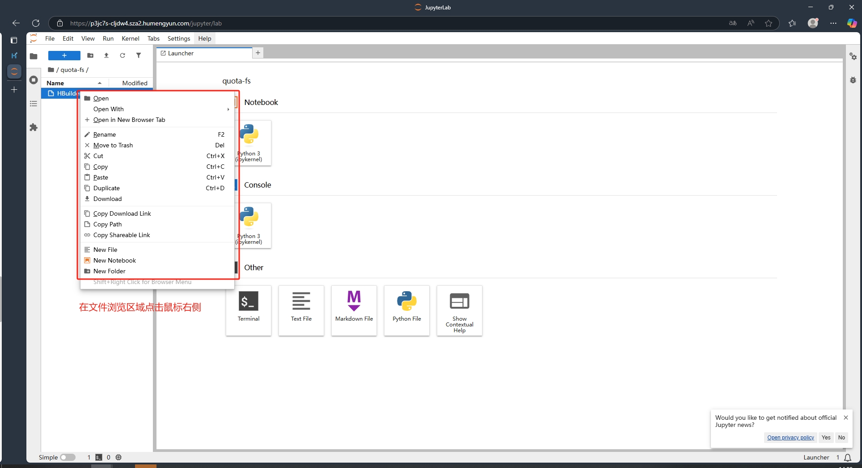Open the Debugger bug icon panel
This screenshot has height=468, width=862.
pyautogui.click(x=853, y=80)
